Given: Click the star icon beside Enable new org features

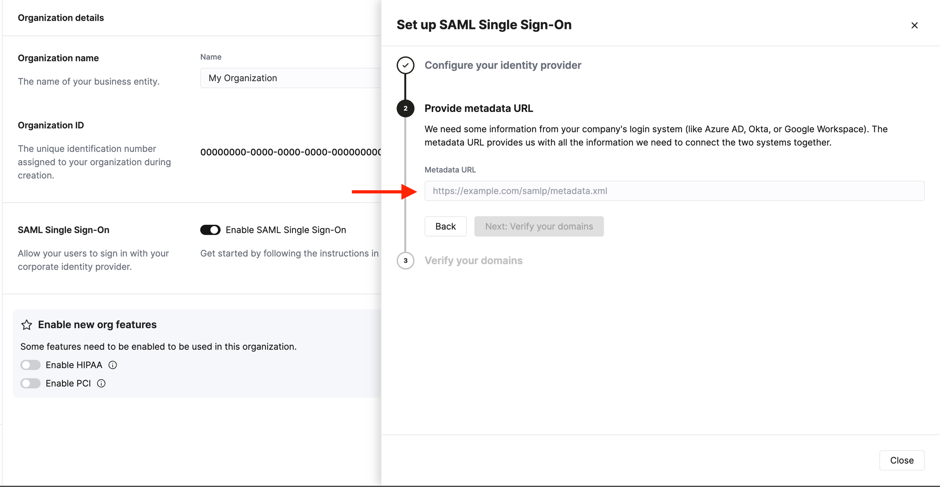Looking at the screenshot, I should tap(27, 325).
